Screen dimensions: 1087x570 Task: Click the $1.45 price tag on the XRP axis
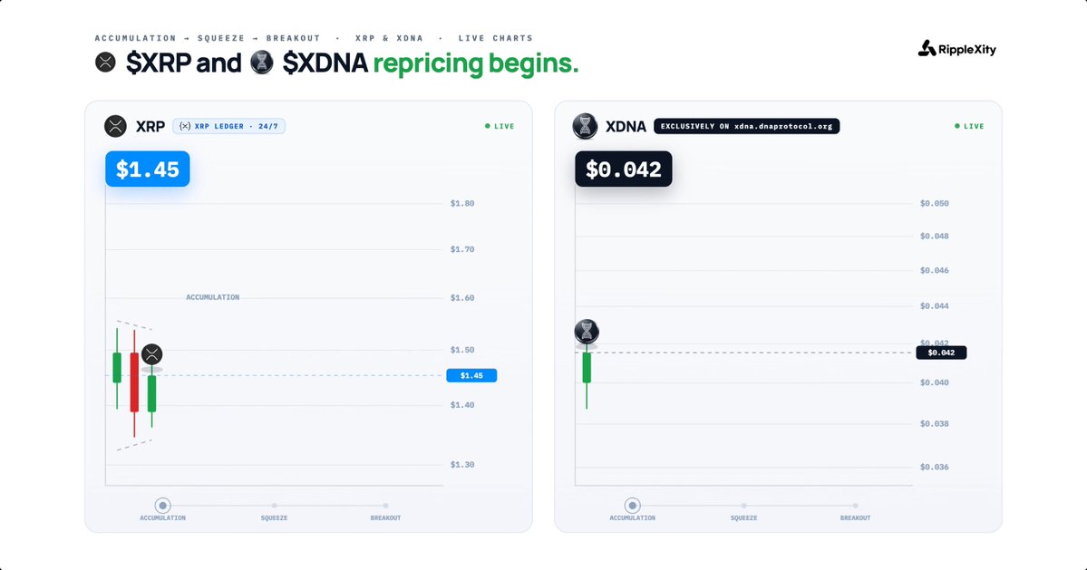tap(471, 375)
